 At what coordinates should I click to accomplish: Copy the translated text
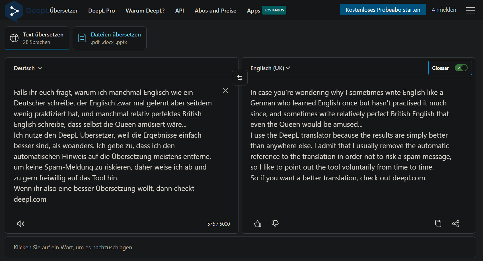(x=438, y=224)
